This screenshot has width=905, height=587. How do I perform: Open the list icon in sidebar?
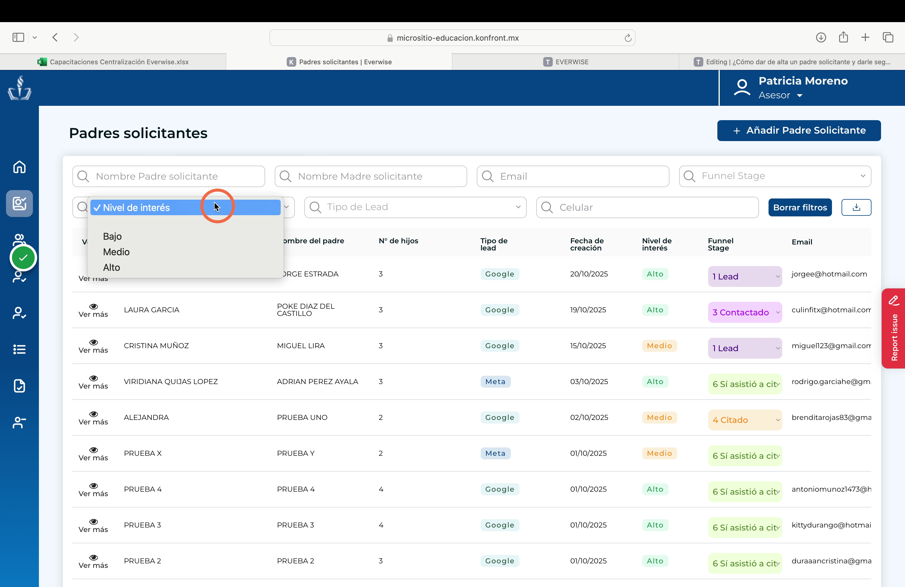19,349
